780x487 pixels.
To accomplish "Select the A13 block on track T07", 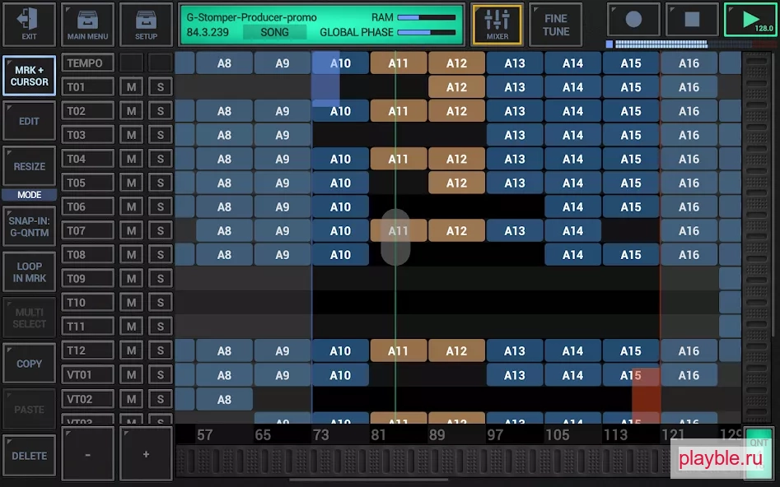I will coord(514,230).
